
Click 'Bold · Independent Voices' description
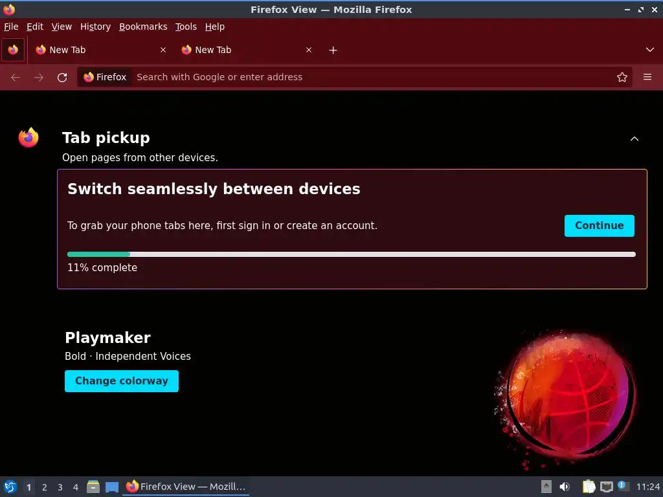pos(128,357)
